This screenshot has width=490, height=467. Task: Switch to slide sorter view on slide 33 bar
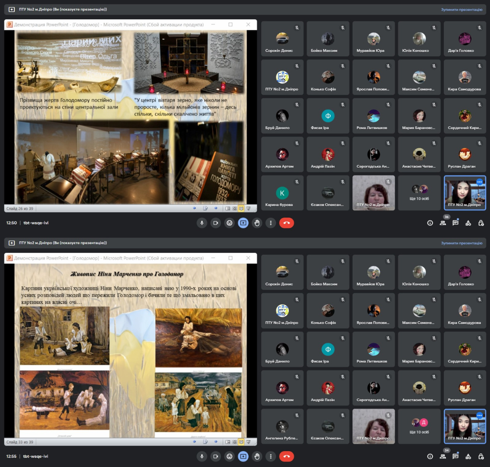(x=235, y=441)
